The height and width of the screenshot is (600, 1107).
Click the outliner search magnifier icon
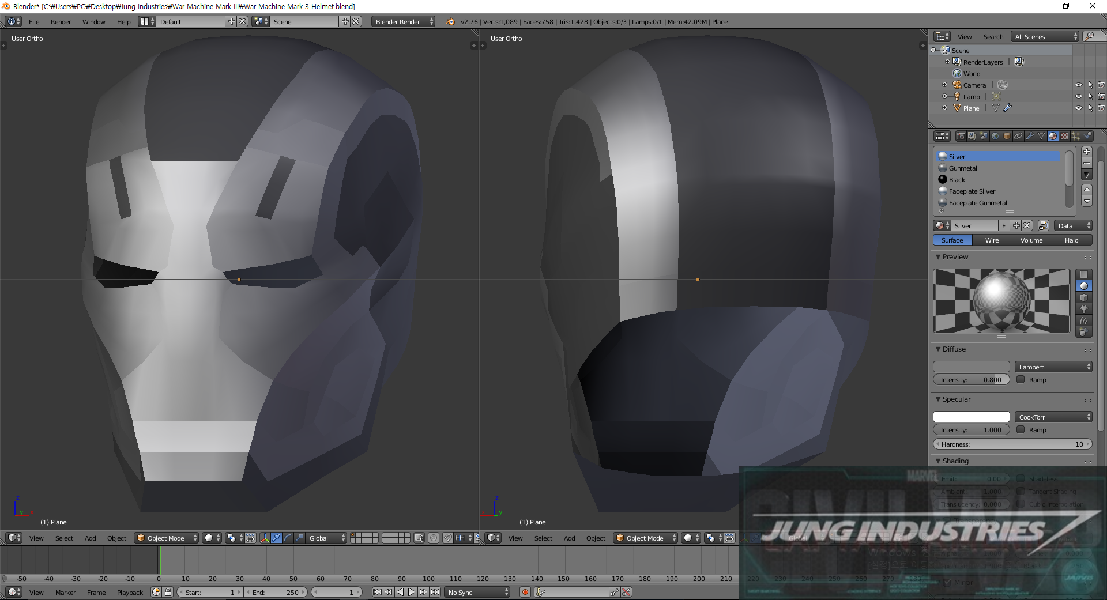(1089, 36)
